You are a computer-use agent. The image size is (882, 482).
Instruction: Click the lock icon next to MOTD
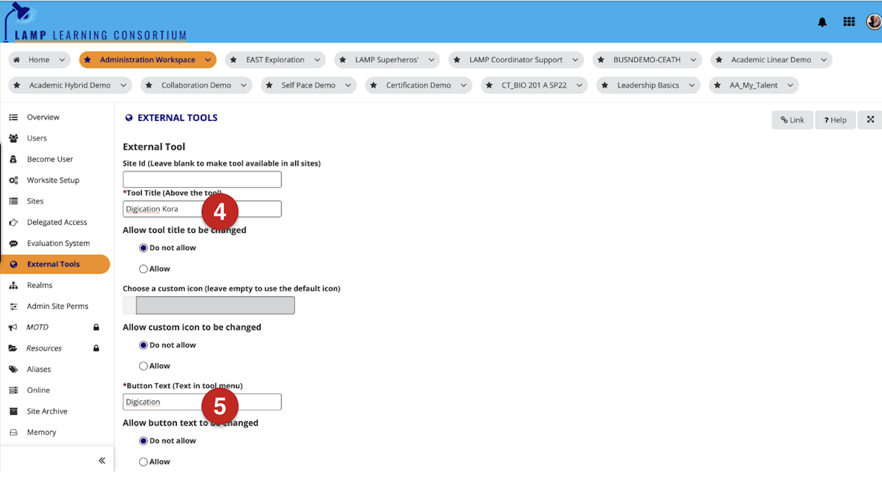[x=96, y=328]
